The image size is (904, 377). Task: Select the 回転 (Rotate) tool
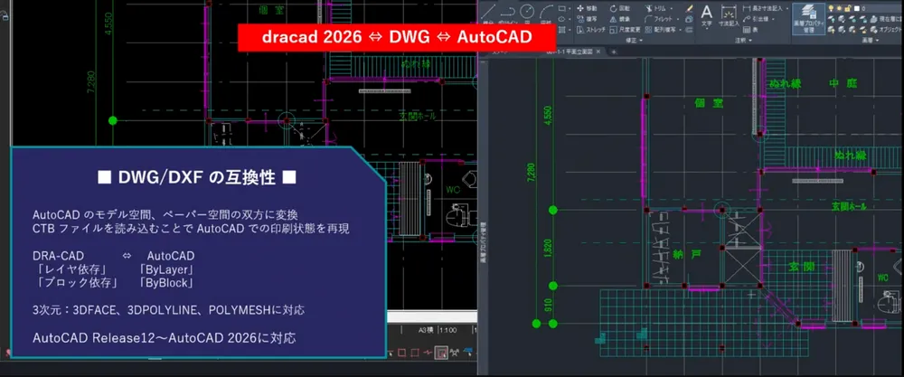click(620, 9)
